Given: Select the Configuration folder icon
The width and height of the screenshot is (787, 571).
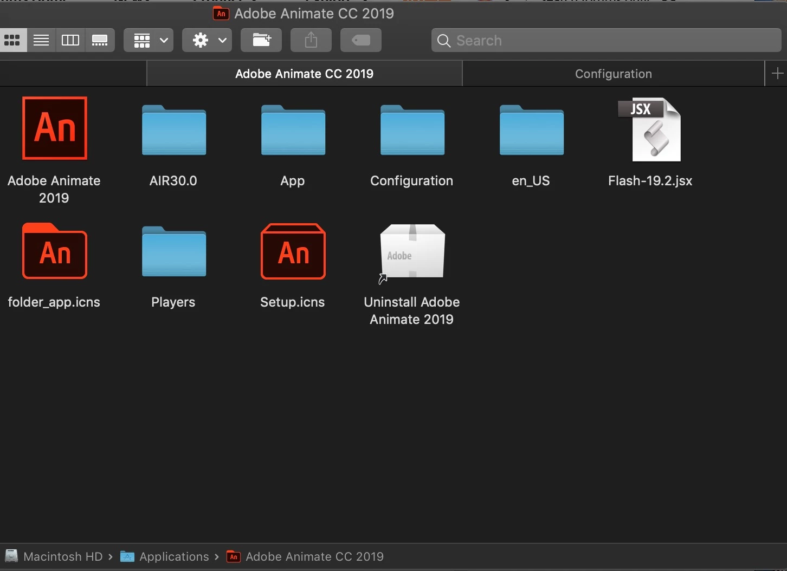Looking at the screenshot, I should click(x=412, y=130).
